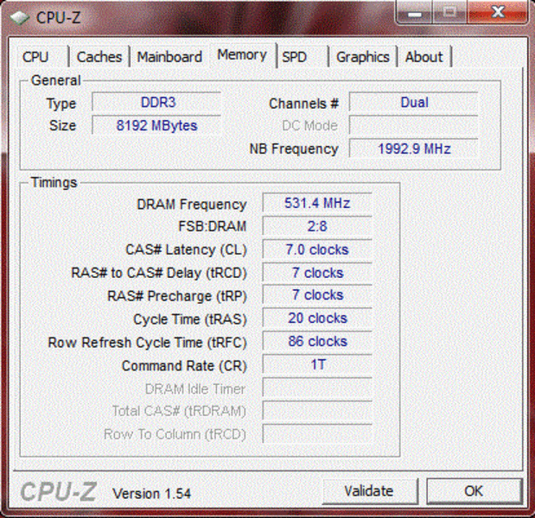The image size is (535, 518).
Task: Click the empty Total CAS# (tRDRAM) field
Action: (317, 411)
